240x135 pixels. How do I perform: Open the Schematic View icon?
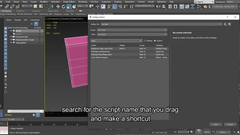click(192, 6)
